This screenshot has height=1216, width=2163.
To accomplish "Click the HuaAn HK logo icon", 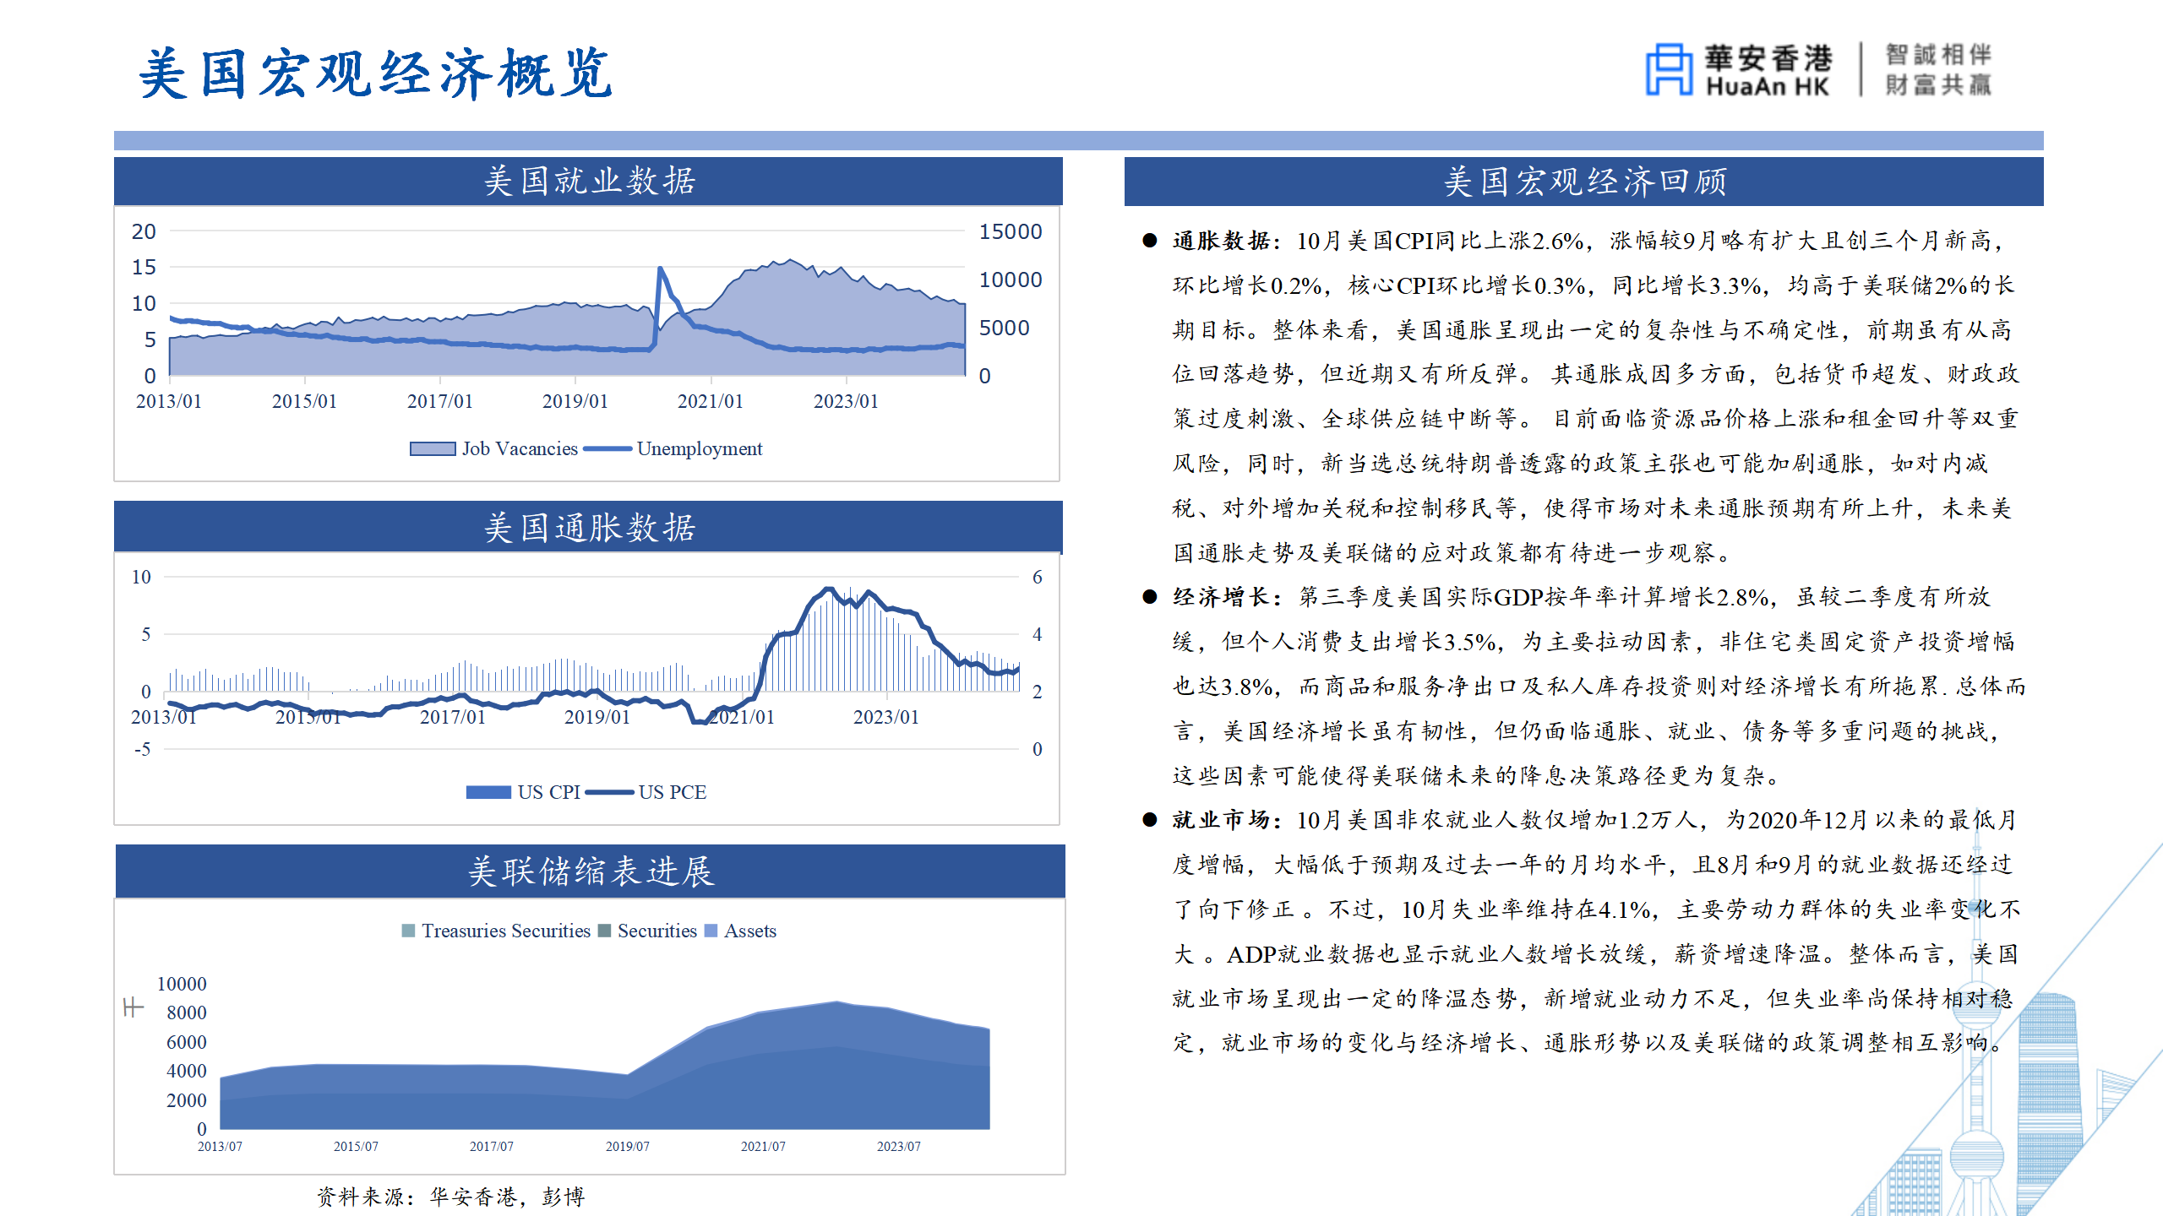I will click(x=1669, y=69).
